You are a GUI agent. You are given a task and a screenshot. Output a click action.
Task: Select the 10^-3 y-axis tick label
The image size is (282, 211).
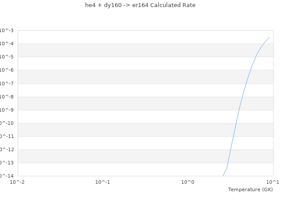[7, 30]
